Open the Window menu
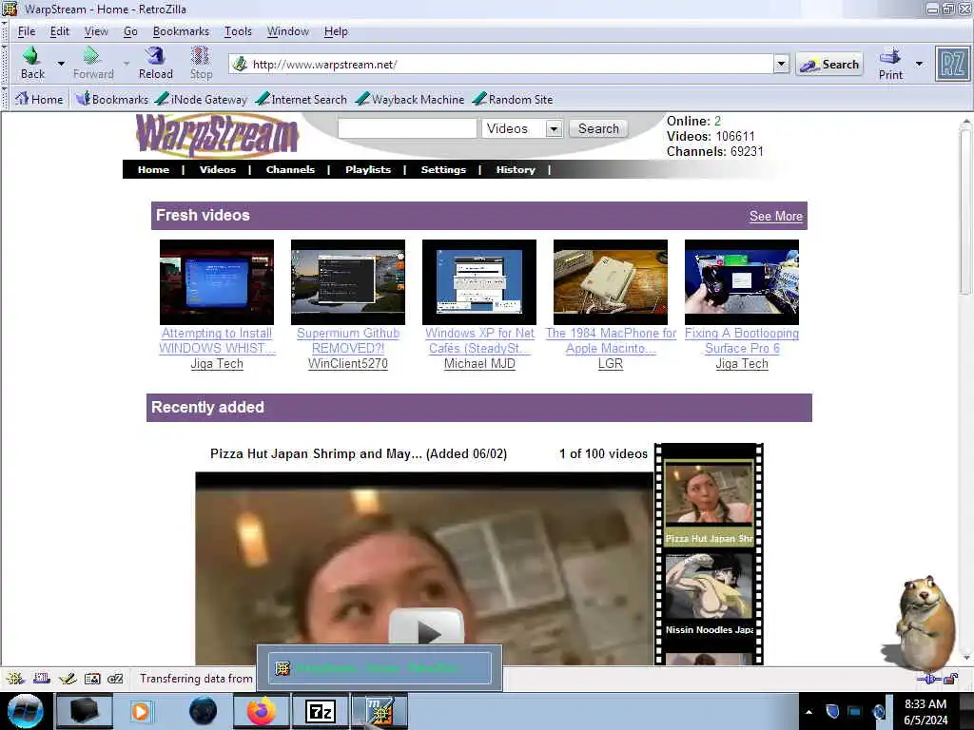Screen dimensions: 974x730 (x=287, y=31)
